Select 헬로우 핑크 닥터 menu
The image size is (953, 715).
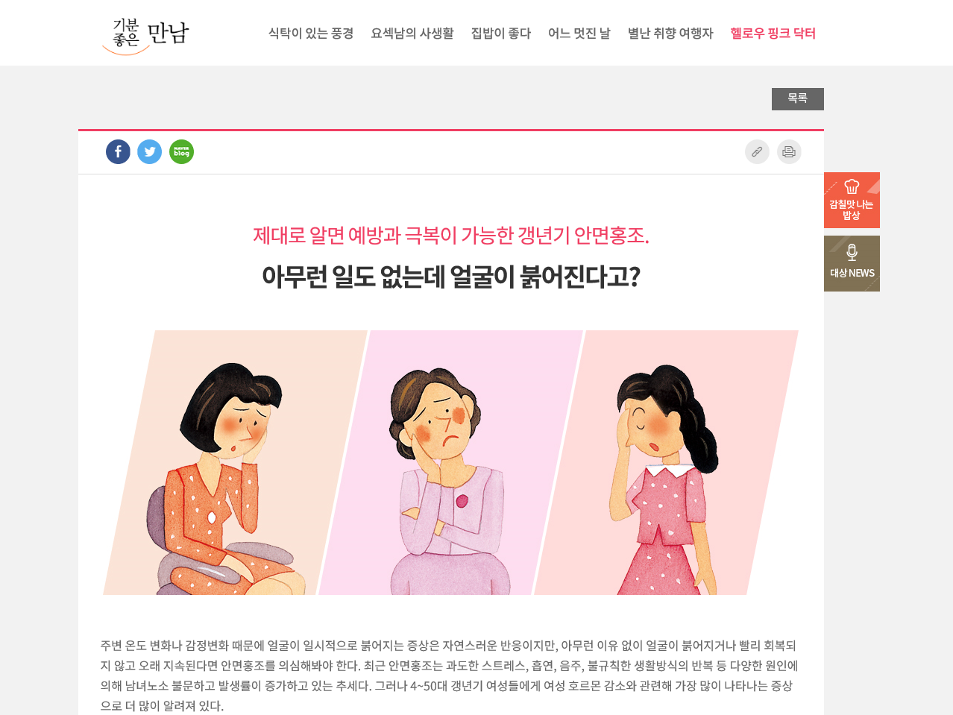coord(773,34)
